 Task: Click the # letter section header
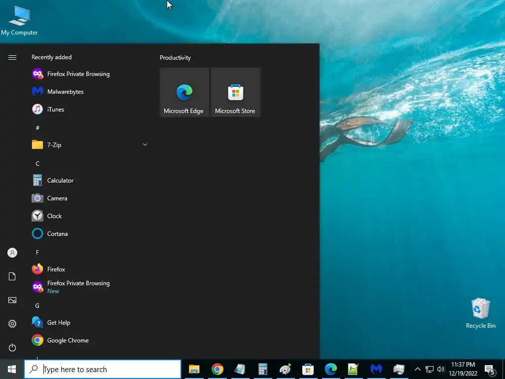tap(37, 128)
